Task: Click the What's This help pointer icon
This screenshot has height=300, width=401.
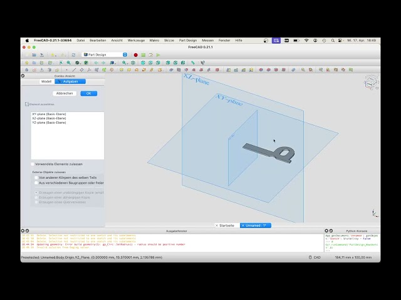Action: pyautogui.click(x=202, y=62)
